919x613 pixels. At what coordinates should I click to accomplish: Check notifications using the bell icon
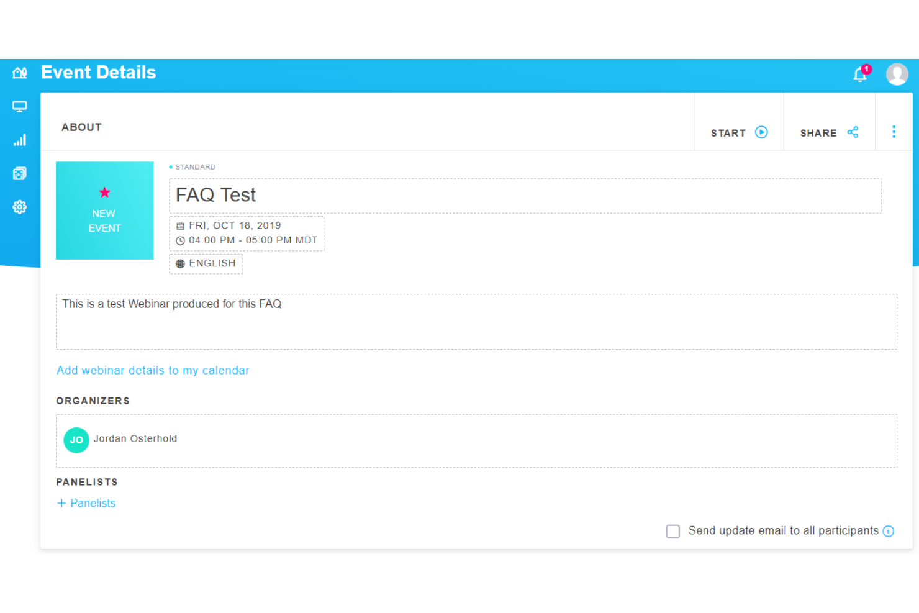[860, 74]
